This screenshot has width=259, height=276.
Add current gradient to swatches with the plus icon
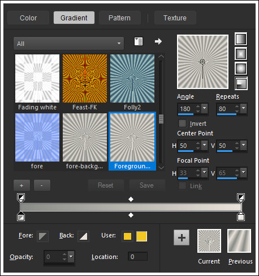pyautogui.click(x=182, y=237)
